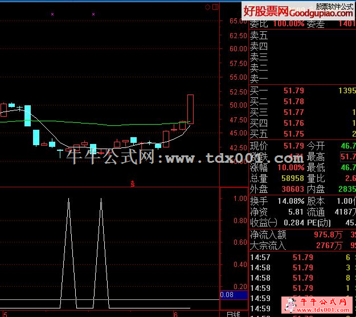Image resolution: width=356 pixels, height=317 pixels.
Task: Click the 47.50 price axis label
Action: pos(238,120)
